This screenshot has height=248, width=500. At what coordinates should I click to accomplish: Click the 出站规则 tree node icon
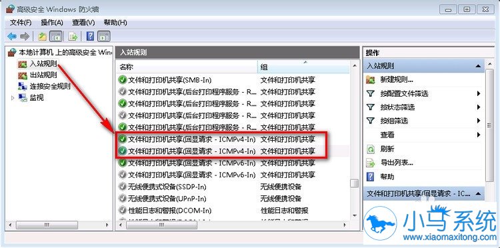click(23, 75)
